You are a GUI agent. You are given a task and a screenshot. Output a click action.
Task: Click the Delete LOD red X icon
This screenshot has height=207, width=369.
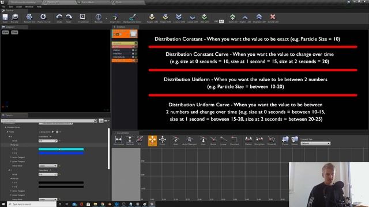[x=273, y=17]
